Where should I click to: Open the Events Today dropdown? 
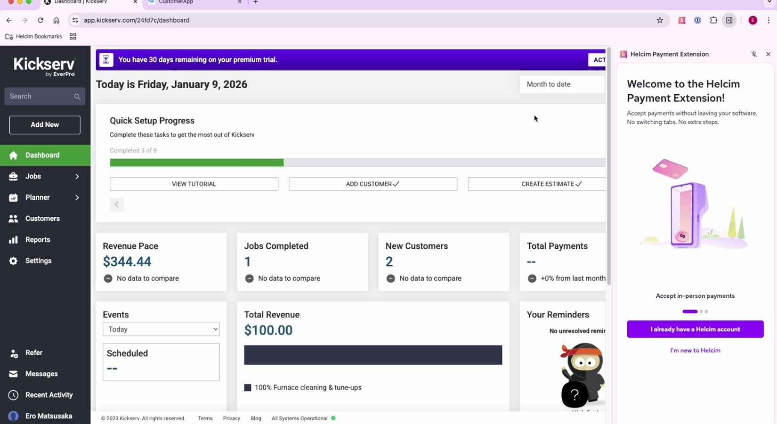point(161,329)
